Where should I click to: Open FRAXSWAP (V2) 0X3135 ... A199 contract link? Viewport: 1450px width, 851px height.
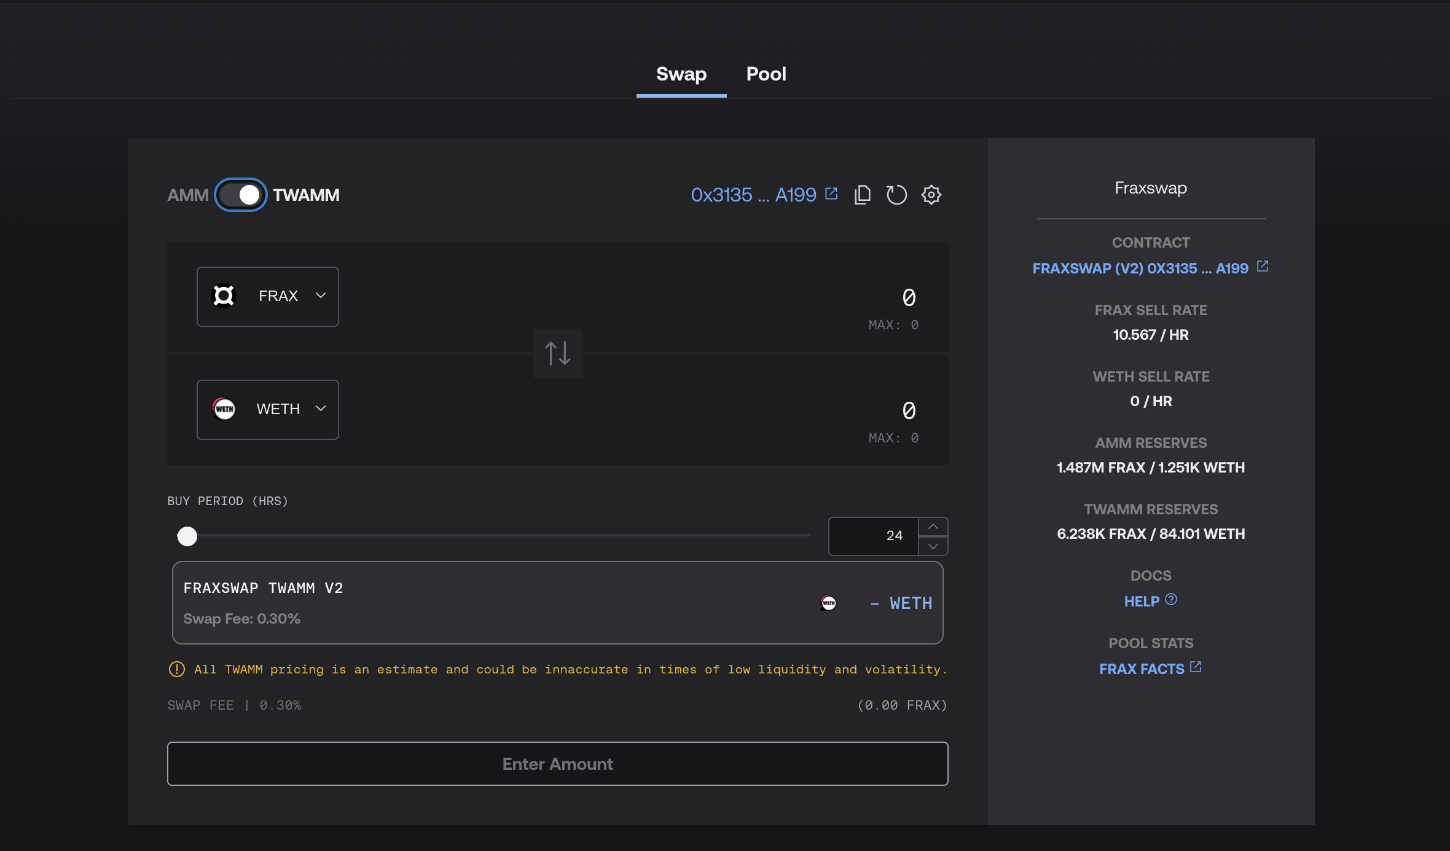(1140, 269)
